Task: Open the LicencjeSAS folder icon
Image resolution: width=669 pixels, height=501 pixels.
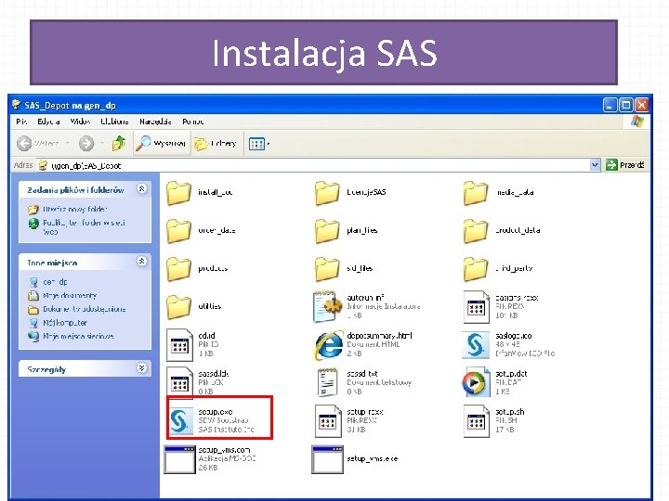Action: click(327, 193)
